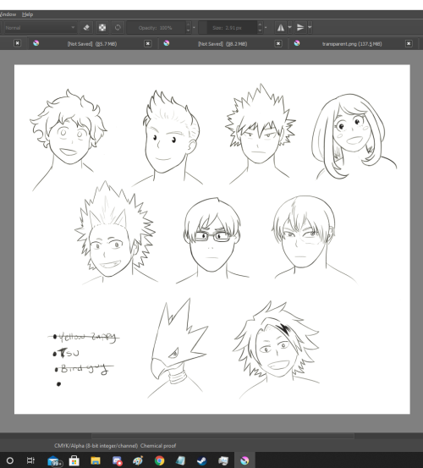Expand the Size slider options arrow
Viewport: 423px width, 468px height.
[x=266, y=28]
